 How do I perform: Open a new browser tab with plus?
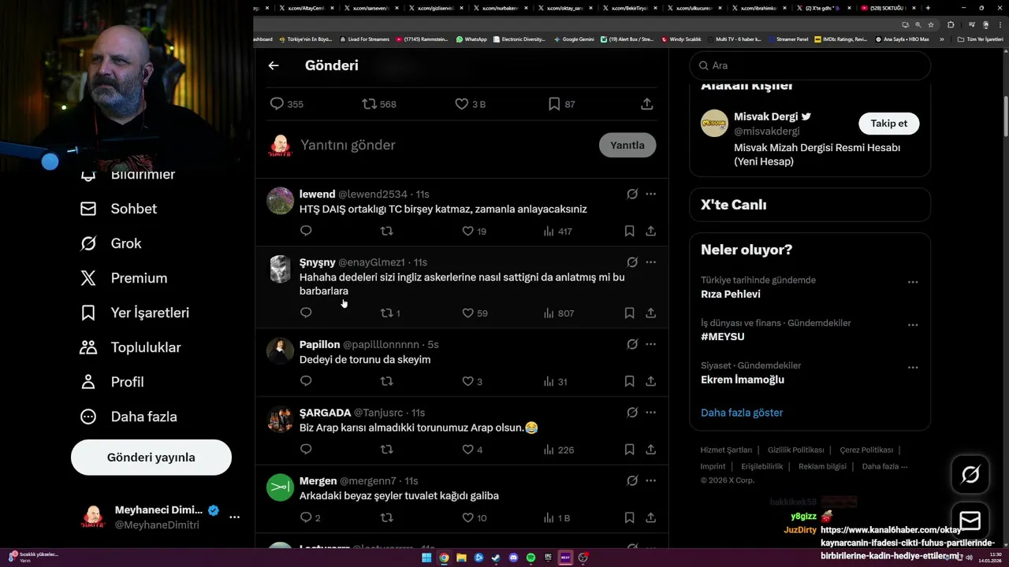tap(928, 8)
